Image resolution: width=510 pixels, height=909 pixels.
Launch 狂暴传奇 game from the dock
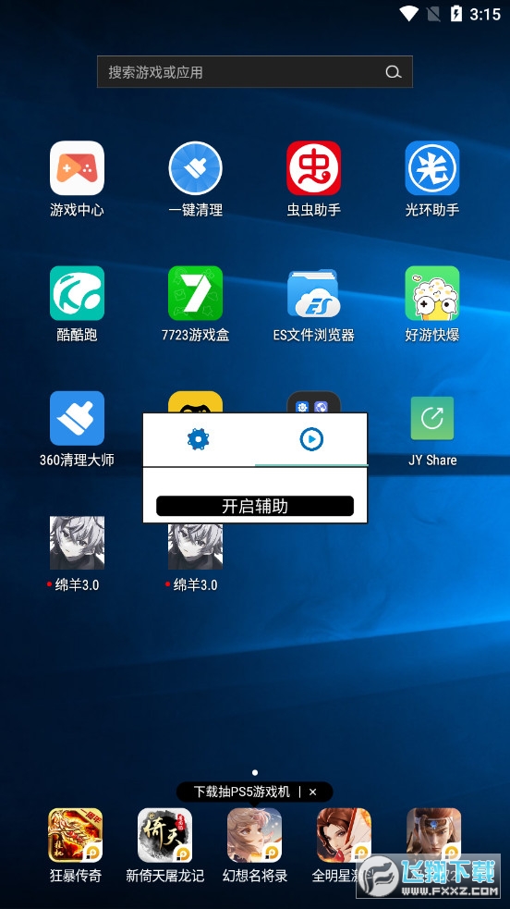tap(75, 835)
